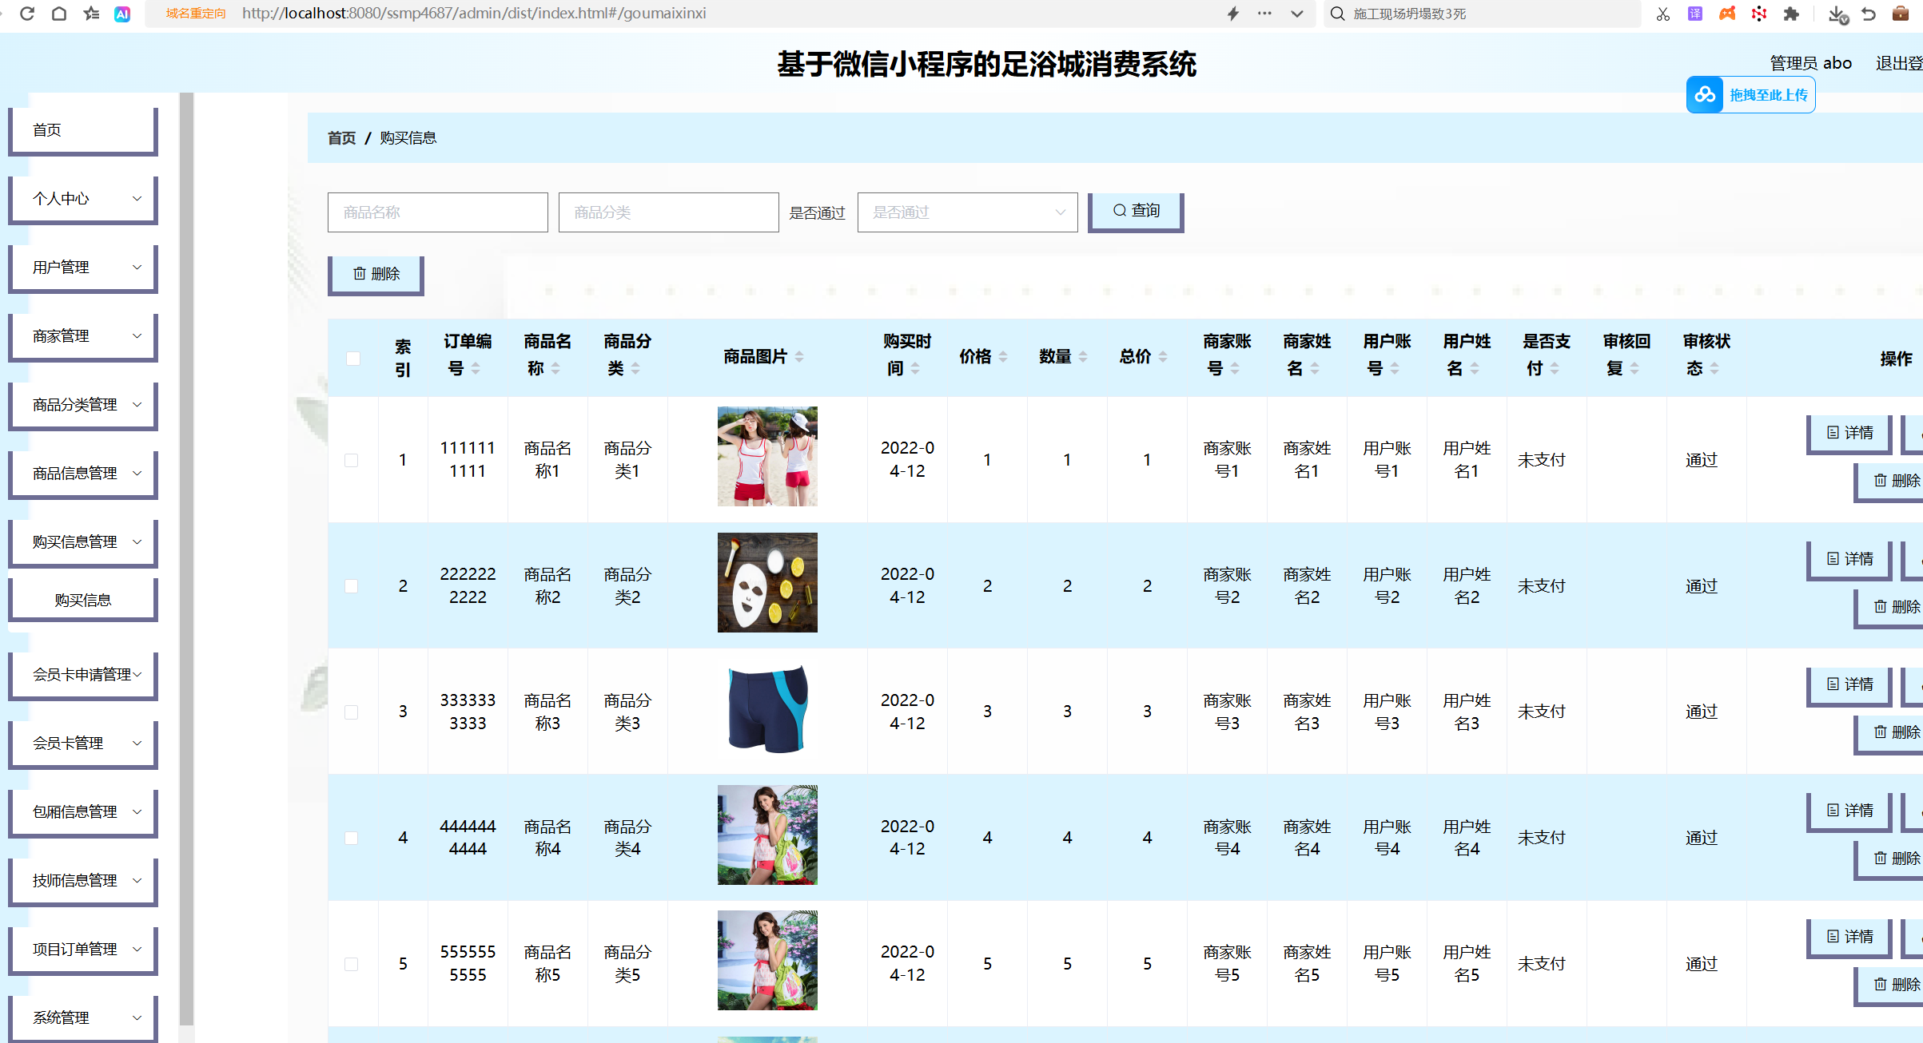Viewport: 1923px width, 1043px height.
Task: Sort by 购买时间 column sort arrows
Action: tap(915, 368)
